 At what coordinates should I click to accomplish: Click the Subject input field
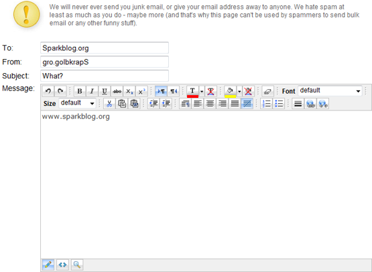click(x=105, y=76)
